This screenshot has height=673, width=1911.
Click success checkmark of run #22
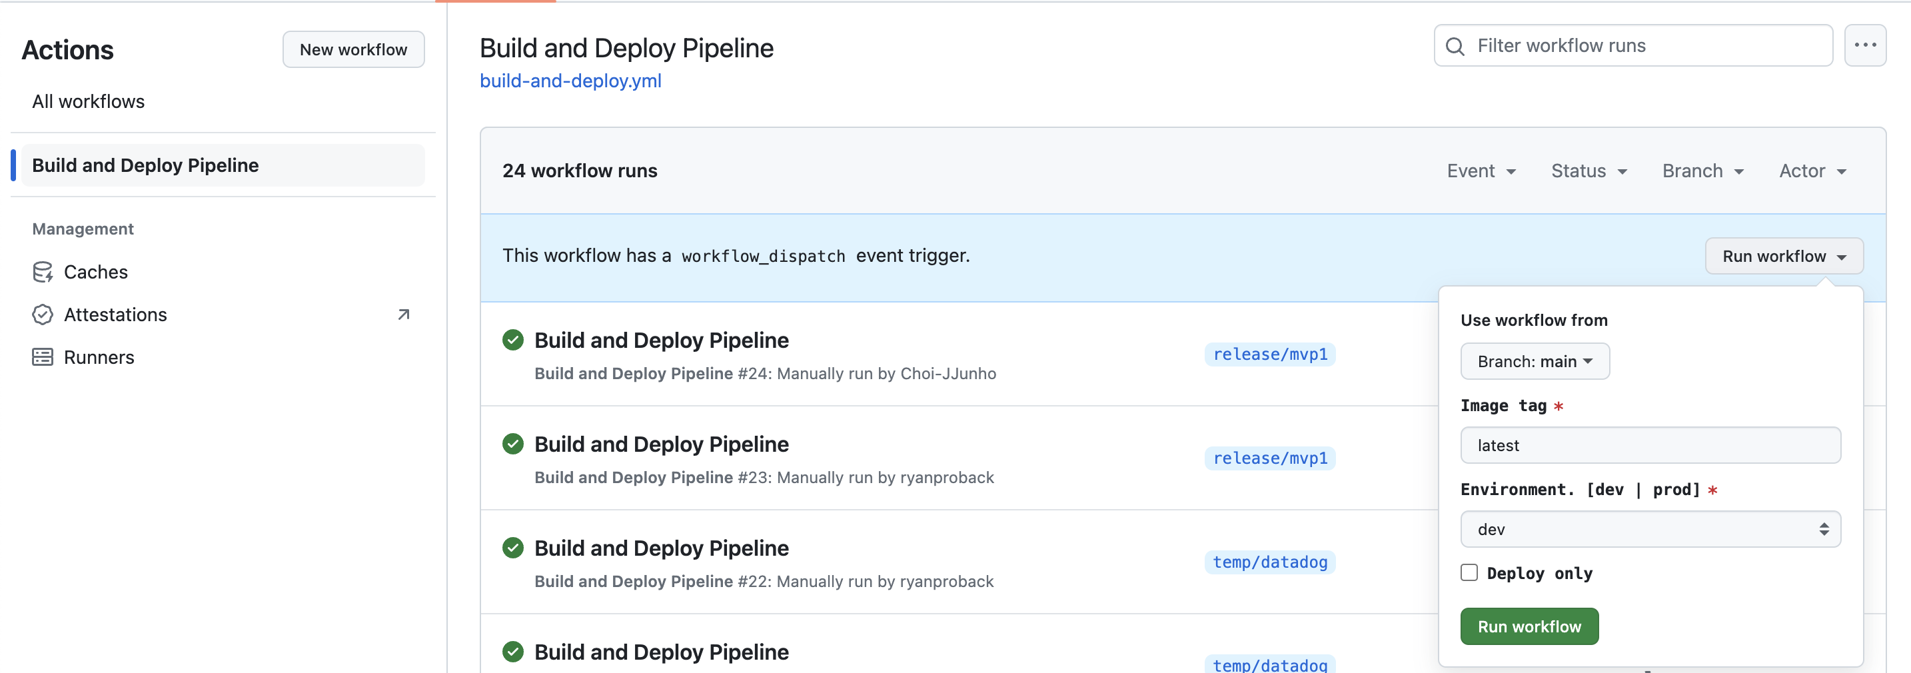pyautogui.click(x=512, y=548)
